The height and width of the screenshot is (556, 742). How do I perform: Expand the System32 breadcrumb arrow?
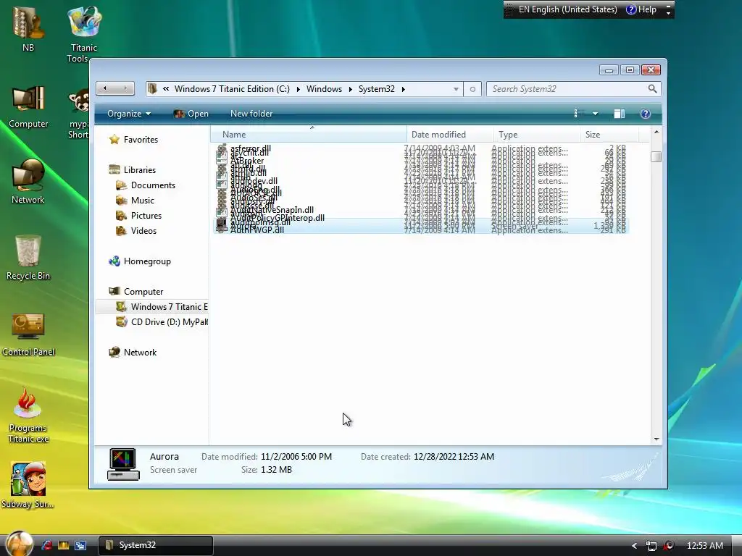coord(403,89)
